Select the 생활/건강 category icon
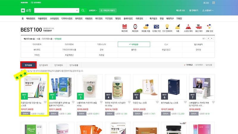This screenshot has width=238, height=134. tap(209, 28)
